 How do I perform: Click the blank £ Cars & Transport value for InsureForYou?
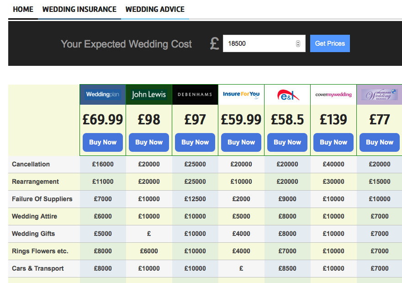click(241, 268)
